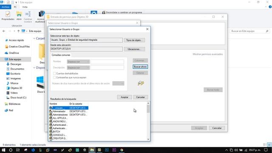Open the Nombre 'Empieza con' dropdown
This screenshot has height=153, width=272.
tap(78, 62)
